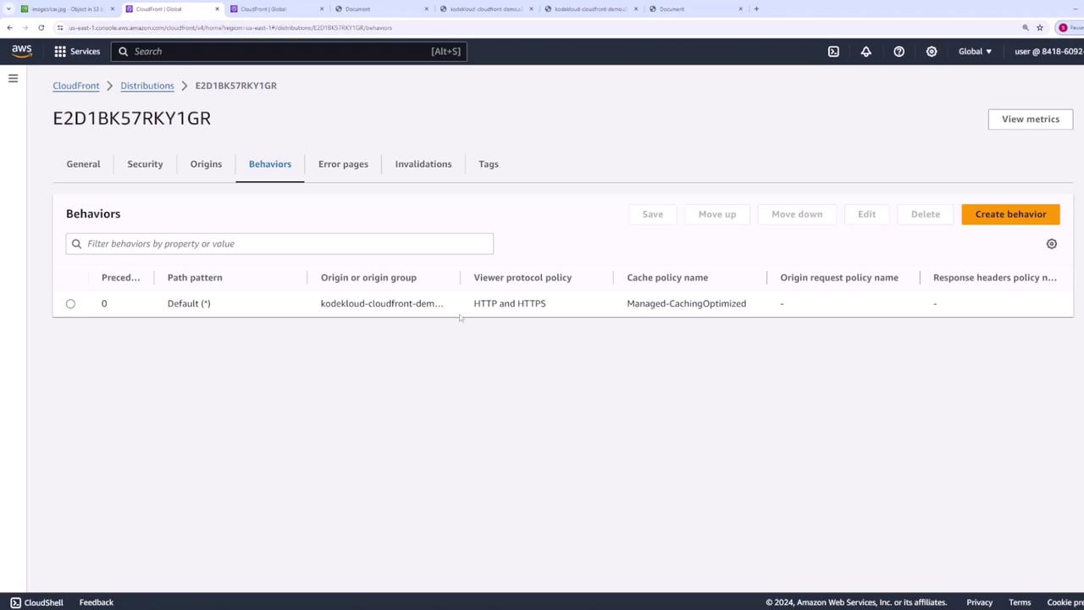
Task: Click the Response headers policy column header
Action: (x=995, y=278)
